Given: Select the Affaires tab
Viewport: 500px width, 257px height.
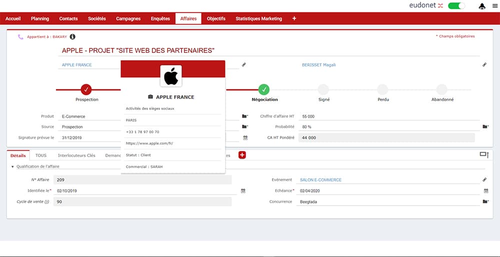Looking at the screenshot, I should (188, 18).
